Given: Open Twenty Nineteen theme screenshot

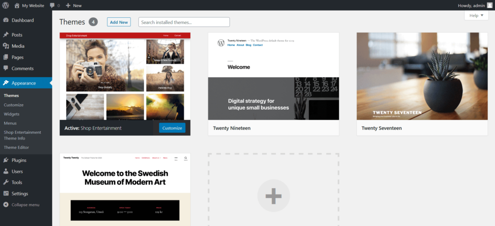Looking at the screenshot, I should tap(274, 76).
